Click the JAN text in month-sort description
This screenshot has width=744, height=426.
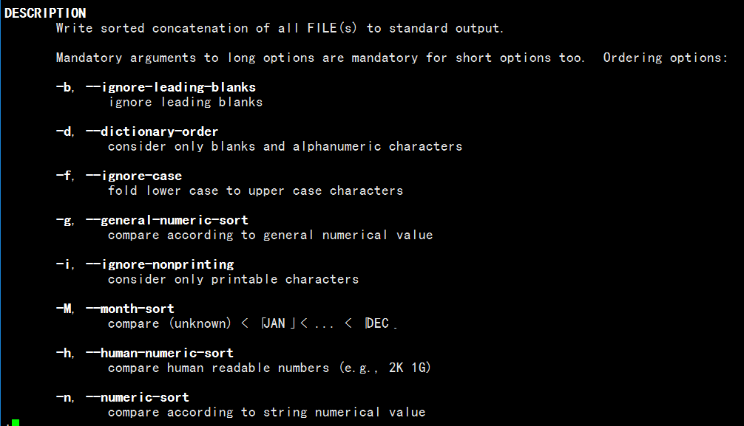click(x=274, y=323)
